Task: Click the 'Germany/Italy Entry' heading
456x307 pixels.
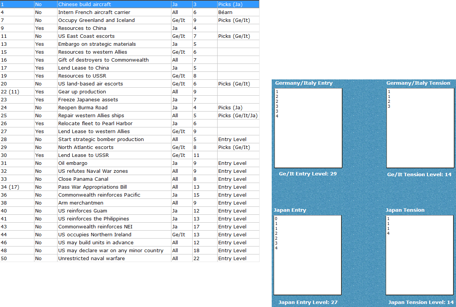Action: [304, 83]
